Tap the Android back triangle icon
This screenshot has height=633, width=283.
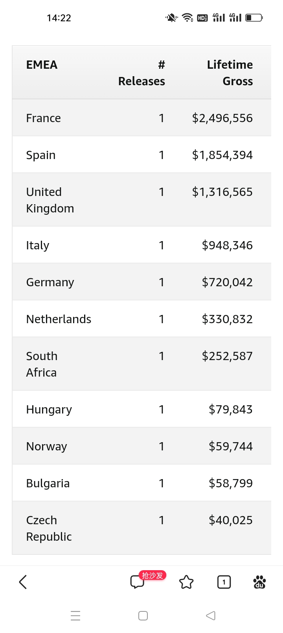click(x=211, y=615)
